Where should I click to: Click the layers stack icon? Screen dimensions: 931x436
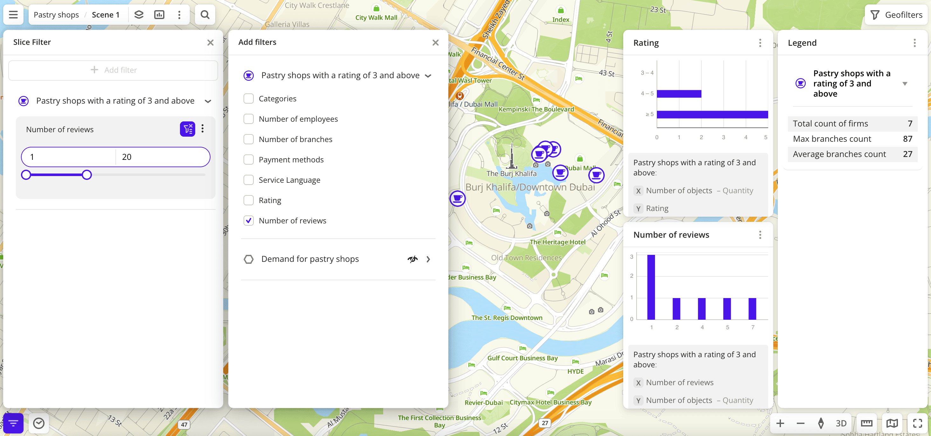[x=139, y=15]
